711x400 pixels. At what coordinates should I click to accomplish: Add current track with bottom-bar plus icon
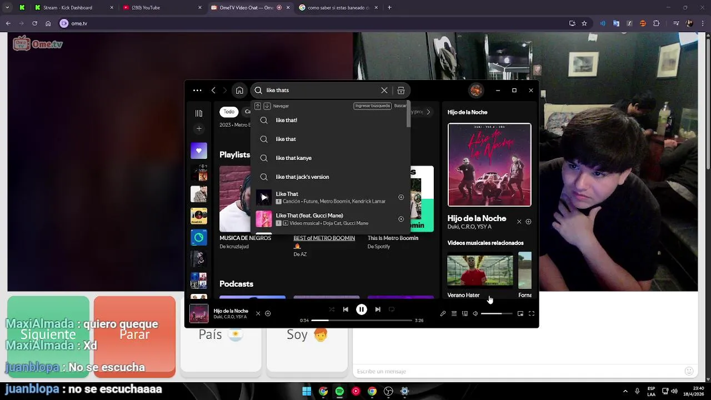[x=268, y=313]
